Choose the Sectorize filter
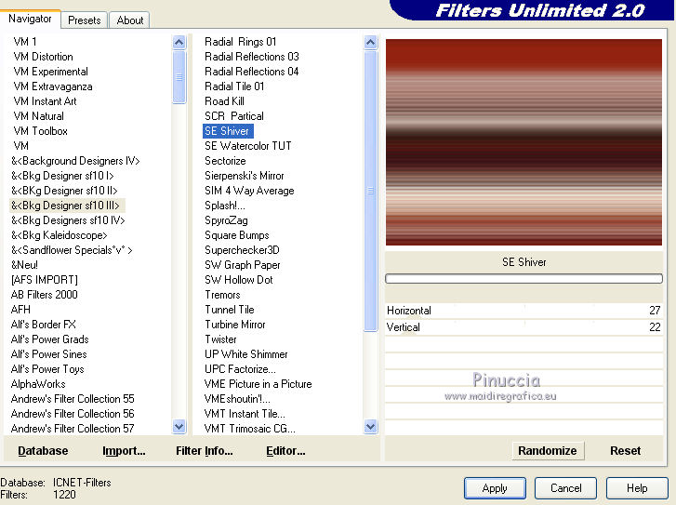Image resolution: width=676 pixels, height=505 pixels. click(225, 161)
